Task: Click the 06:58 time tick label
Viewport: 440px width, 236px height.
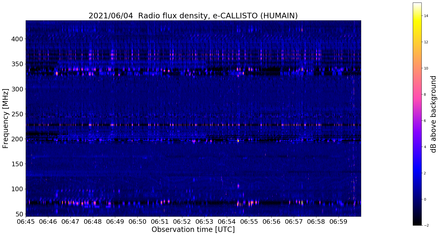Action: click(x=316, y=221)
